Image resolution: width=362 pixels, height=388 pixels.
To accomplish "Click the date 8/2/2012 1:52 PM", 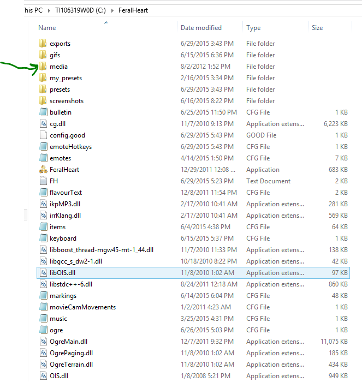I will pos(205,67).
